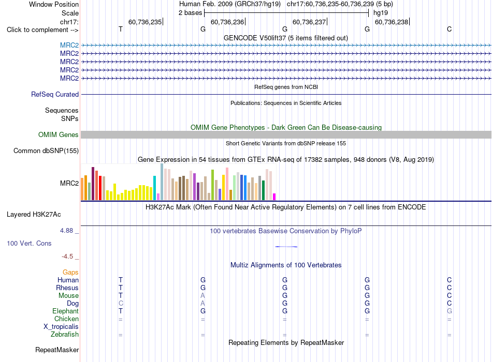Click '100 vertebrates Basewise Conservation by PhyloP' title
Image resolution: width=492 pixels, height=362 pixels.
click(286, 231)
